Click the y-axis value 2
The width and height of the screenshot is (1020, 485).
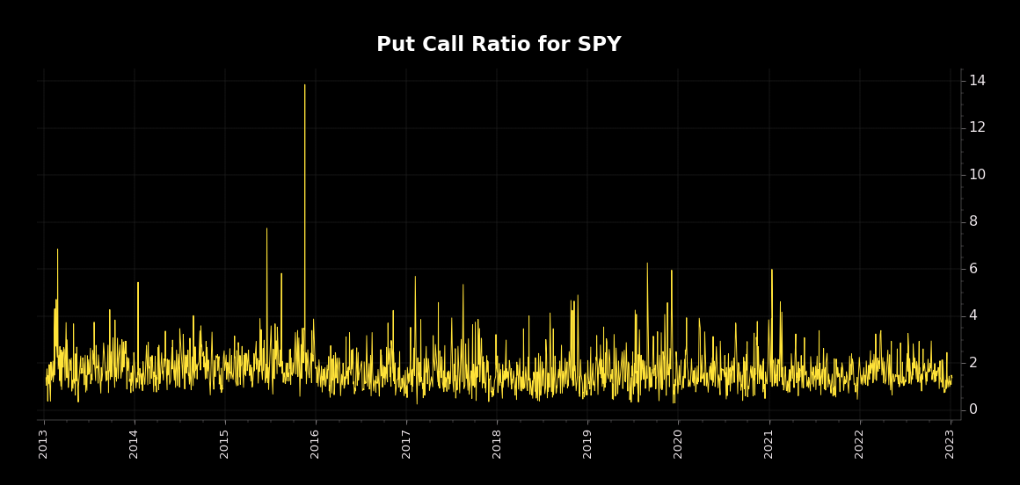pos(973,362)
